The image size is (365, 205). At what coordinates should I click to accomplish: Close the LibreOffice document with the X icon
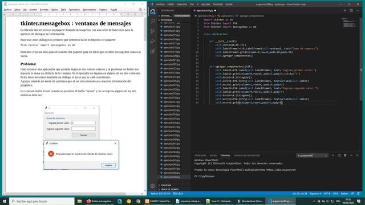point(144,10)
